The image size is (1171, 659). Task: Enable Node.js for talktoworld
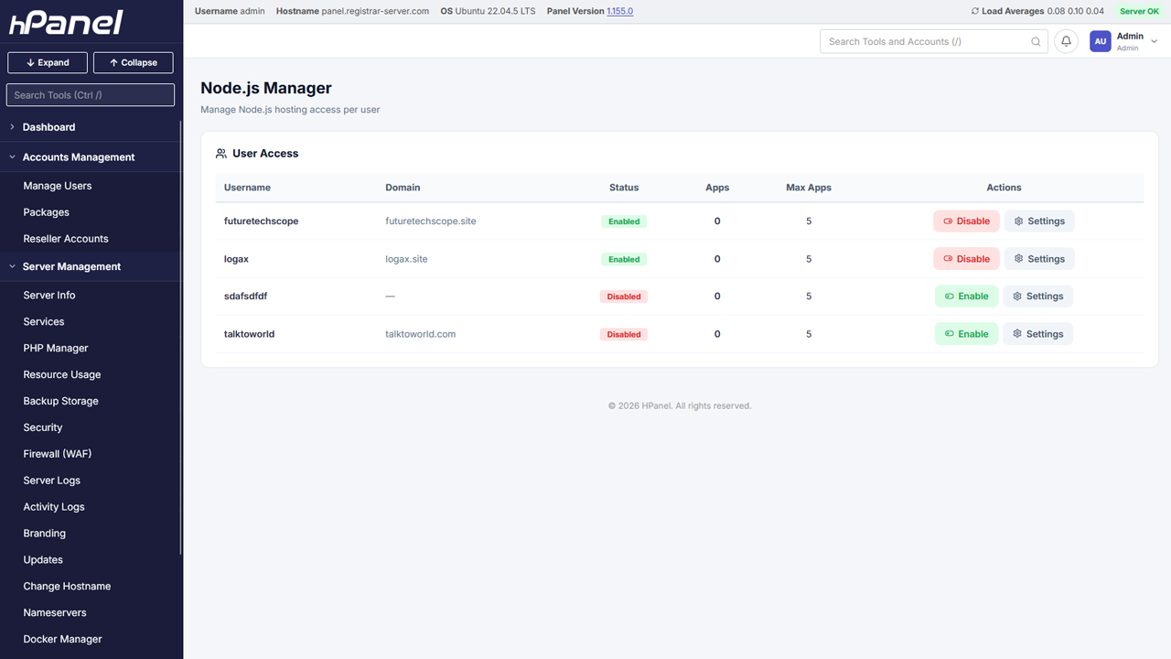click(966, 334)
